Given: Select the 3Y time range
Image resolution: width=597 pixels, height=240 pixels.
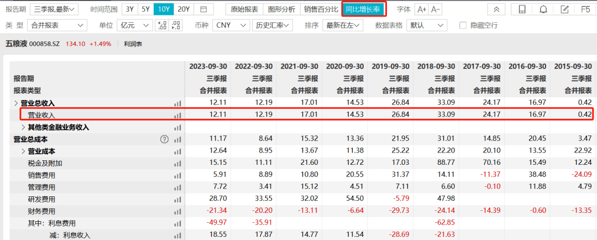Looking at the screenshot, I should click(130, 9).
